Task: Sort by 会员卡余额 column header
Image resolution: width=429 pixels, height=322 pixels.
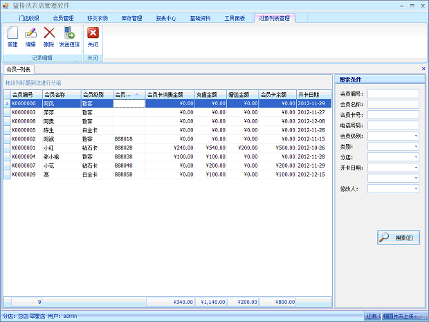Action: click(277, 95)
